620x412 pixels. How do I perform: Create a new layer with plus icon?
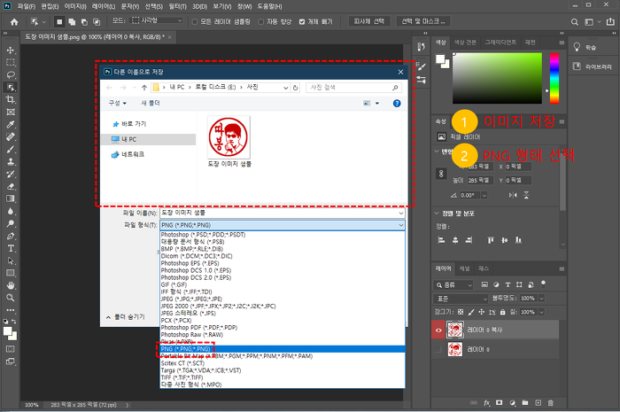tap(538, 403)
